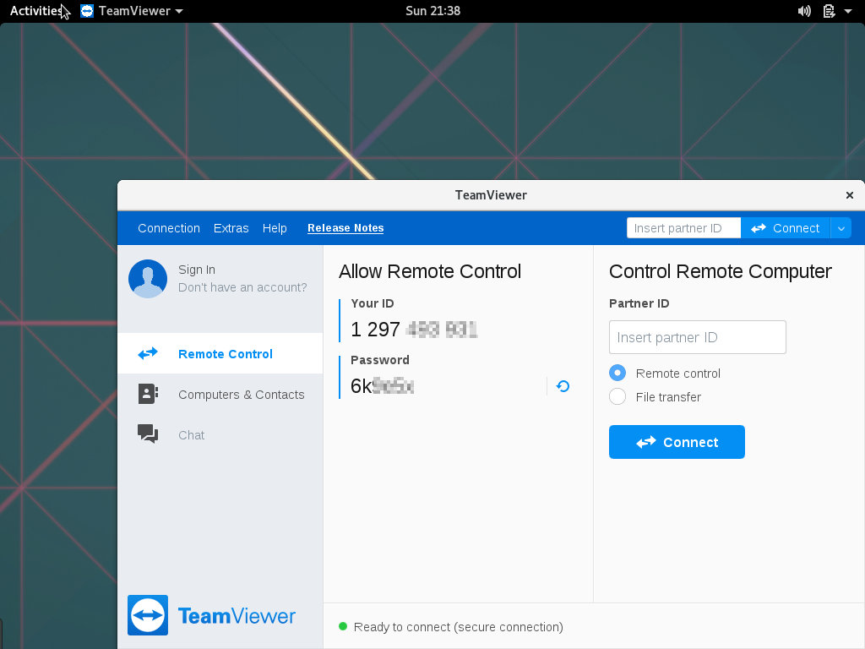Click the Remote Control arrows icon in sidebar
Image resolution: width=865 pixels, height=649 pixels.
tap(148, 353)
